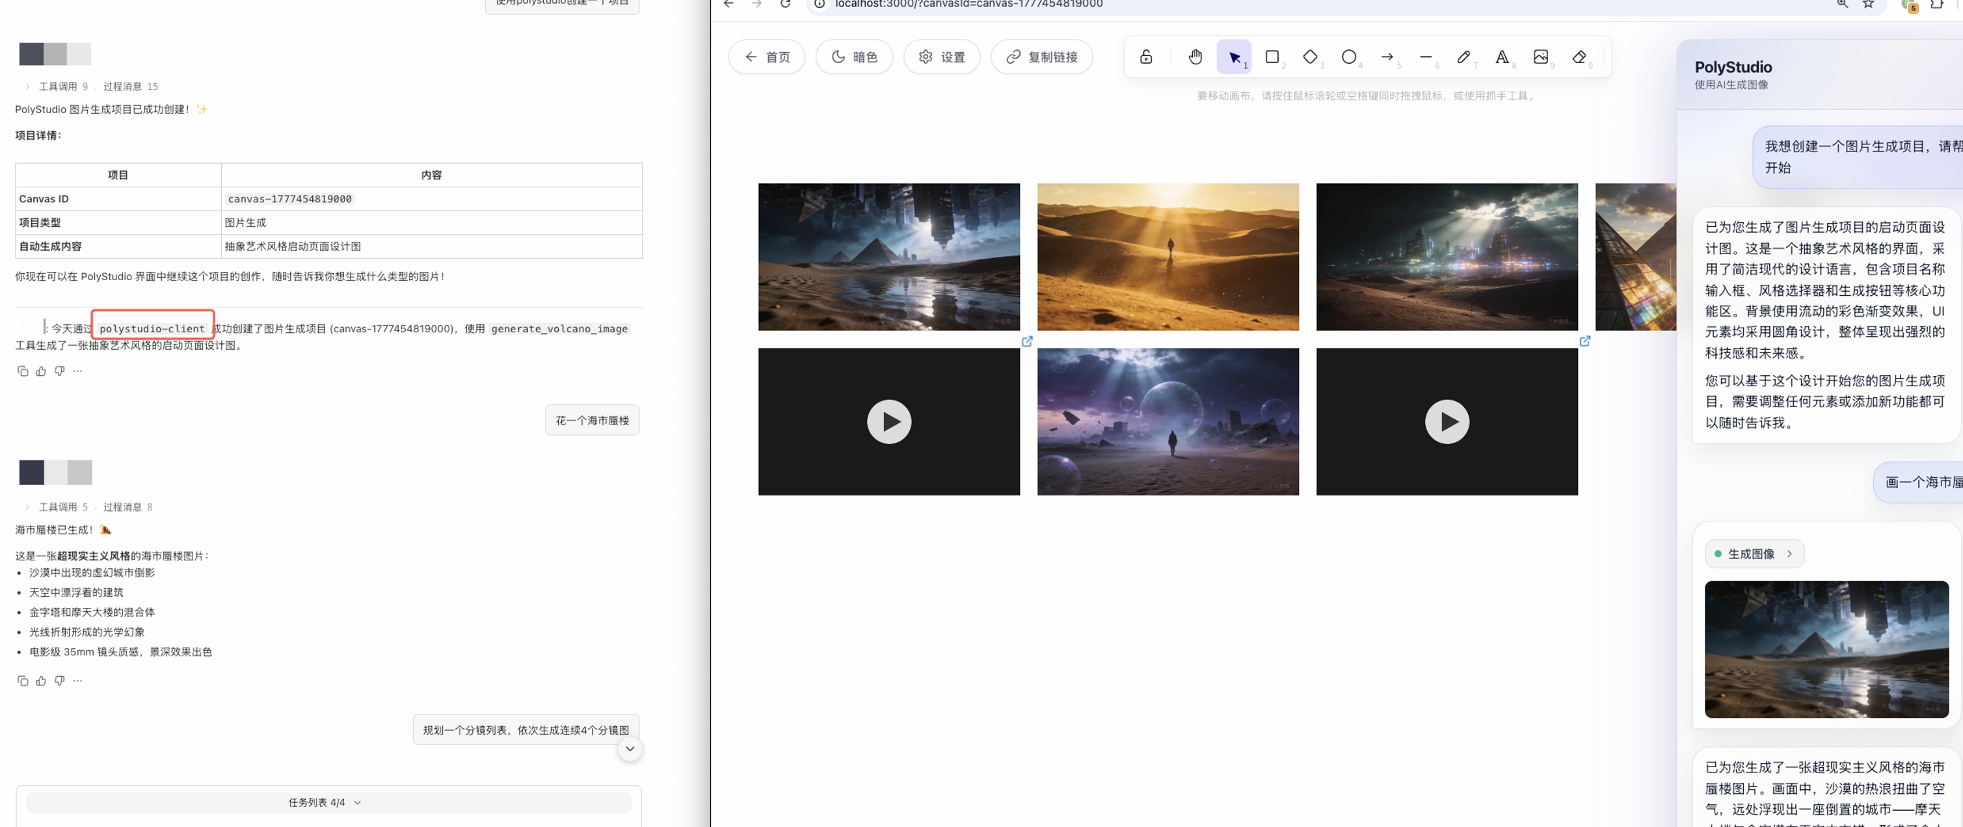Go back in the browser

728,4
